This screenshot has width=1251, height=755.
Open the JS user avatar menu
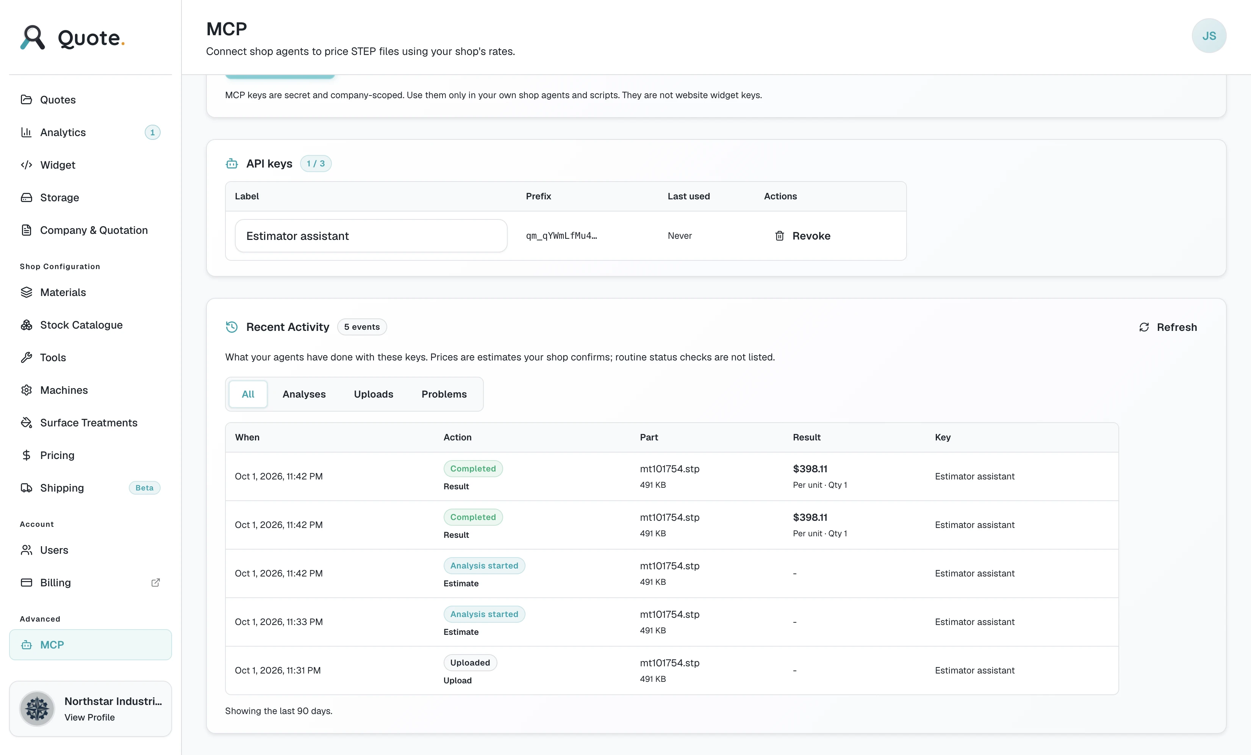click(x=1209, y=36)
